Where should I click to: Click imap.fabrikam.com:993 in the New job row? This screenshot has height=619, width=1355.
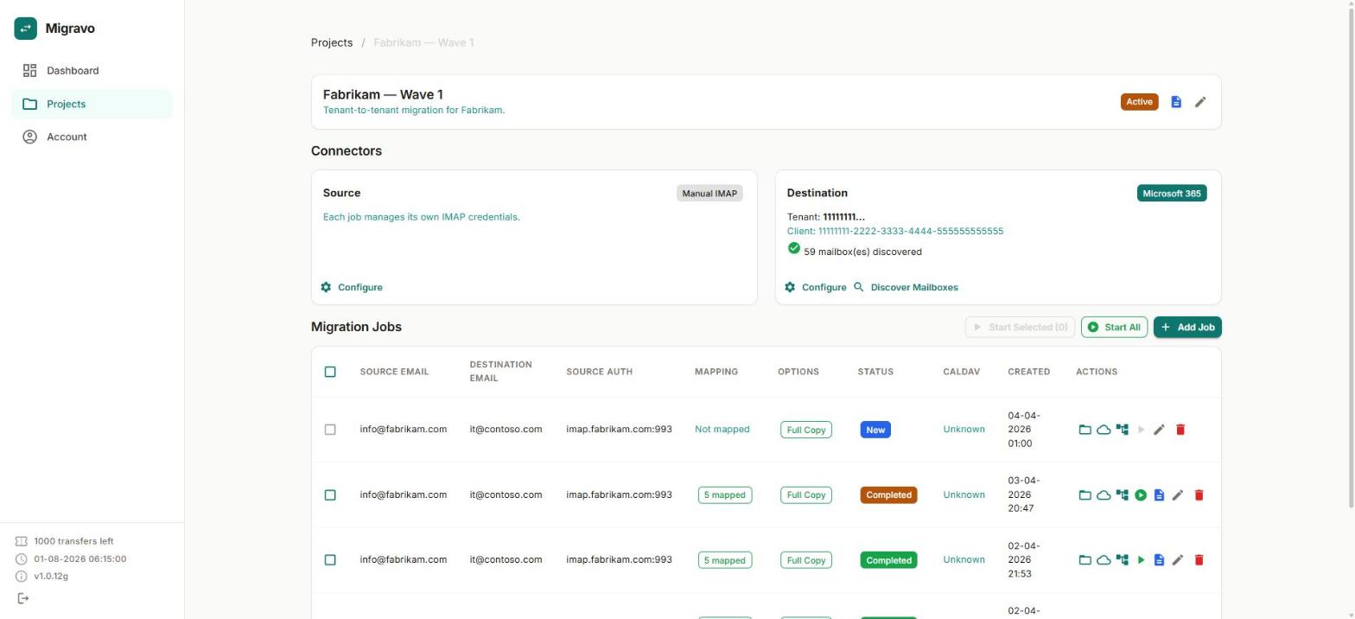pyautogui.click(x=619, y=430)
